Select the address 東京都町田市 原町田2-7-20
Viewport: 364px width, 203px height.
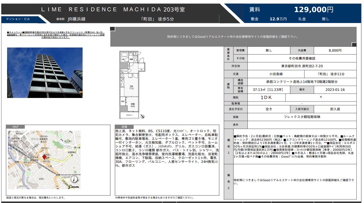coord(302,66)
